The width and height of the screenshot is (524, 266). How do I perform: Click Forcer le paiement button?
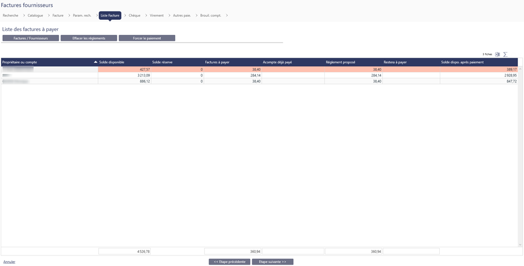point(147,38)
